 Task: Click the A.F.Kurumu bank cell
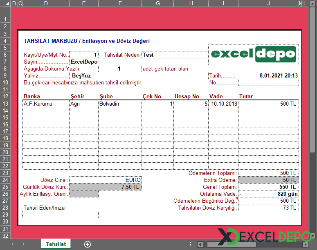tap(46, 104)
